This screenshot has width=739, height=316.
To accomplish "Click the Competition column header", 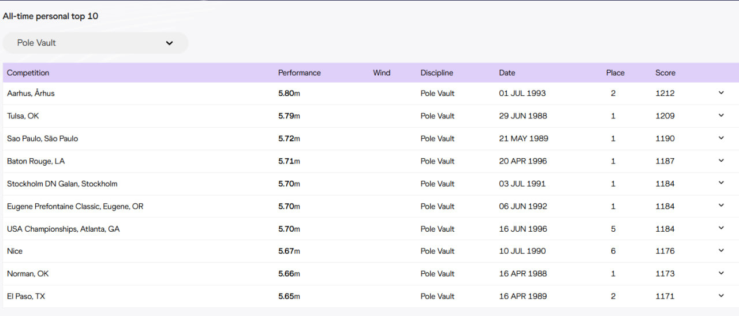I will pyautogui.click(x=28, y=73).
